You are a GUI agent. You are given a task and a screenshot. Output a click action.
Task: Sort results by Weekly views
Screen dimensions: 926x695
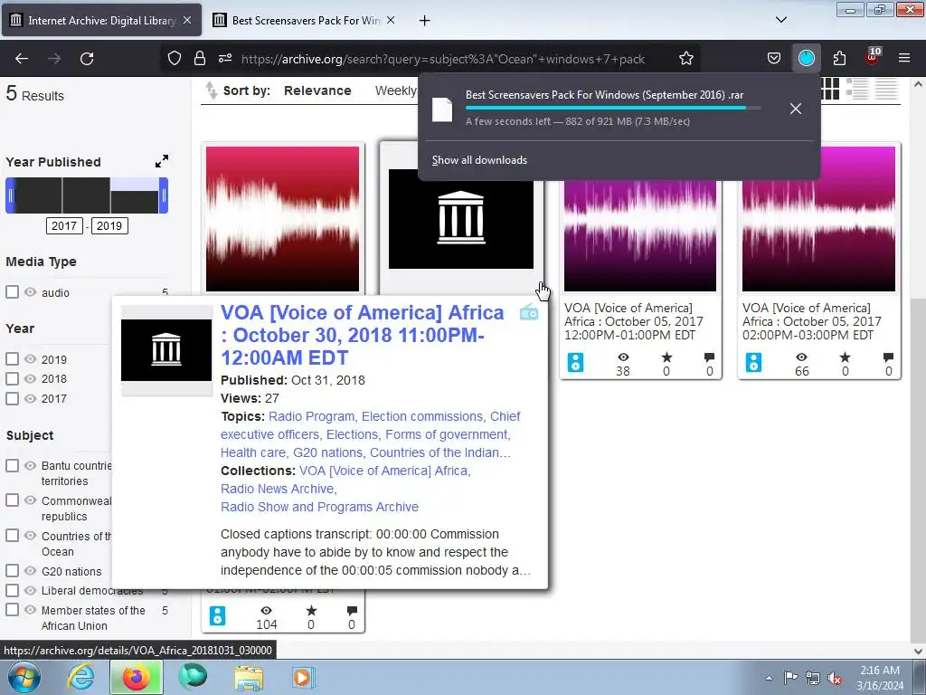[396, 90]
